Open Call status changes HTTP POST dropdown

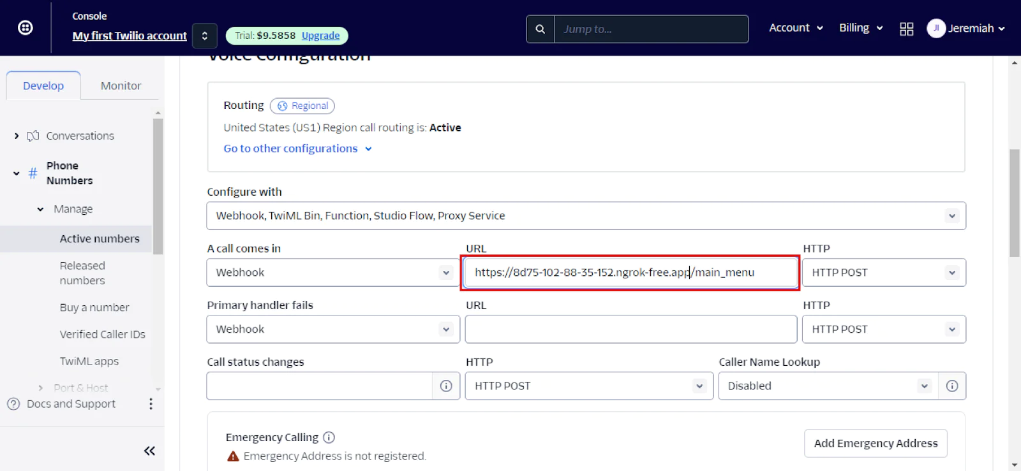coord(589,386)
